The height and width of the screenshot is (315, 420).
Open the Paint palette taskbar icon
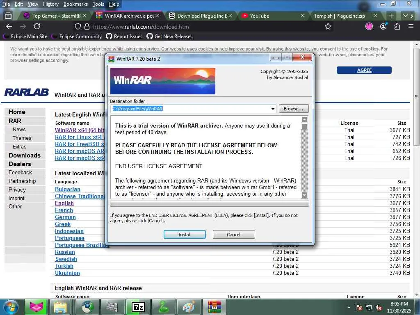tap(189, 307)
